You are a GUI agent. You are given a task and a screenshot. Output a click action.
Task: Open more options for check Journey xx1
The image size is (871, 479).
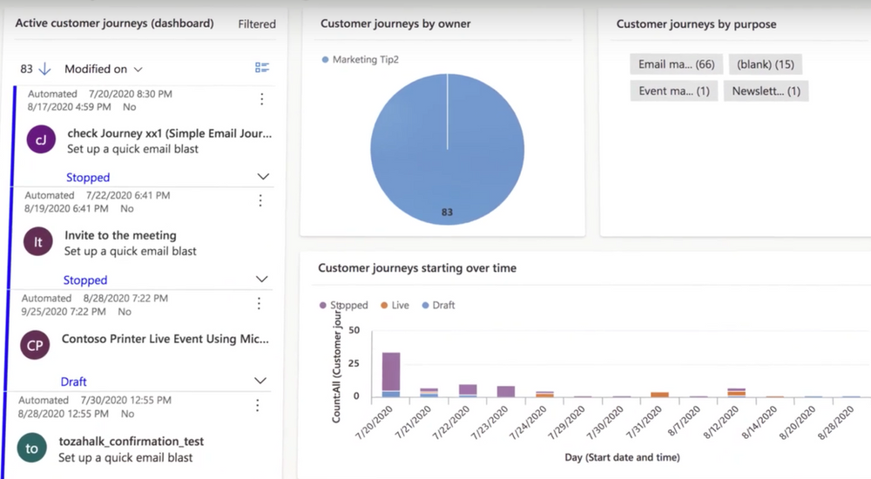click(x=262, y=99)
